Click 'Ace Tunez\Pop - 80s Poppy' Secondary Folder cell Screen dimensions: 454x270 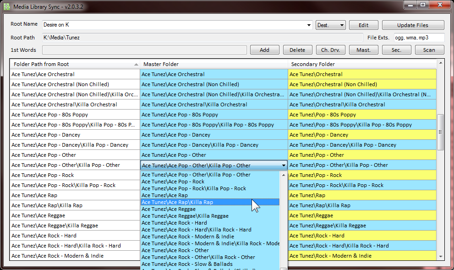click(362, 115)
